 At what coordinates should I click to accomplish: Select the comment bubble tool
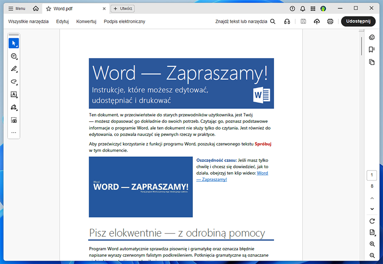point(14,56)
